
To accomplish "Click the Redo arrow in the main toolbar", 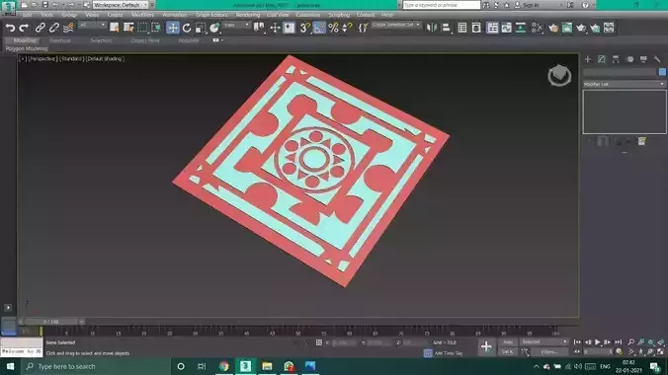I will click(x=24, y=28).
